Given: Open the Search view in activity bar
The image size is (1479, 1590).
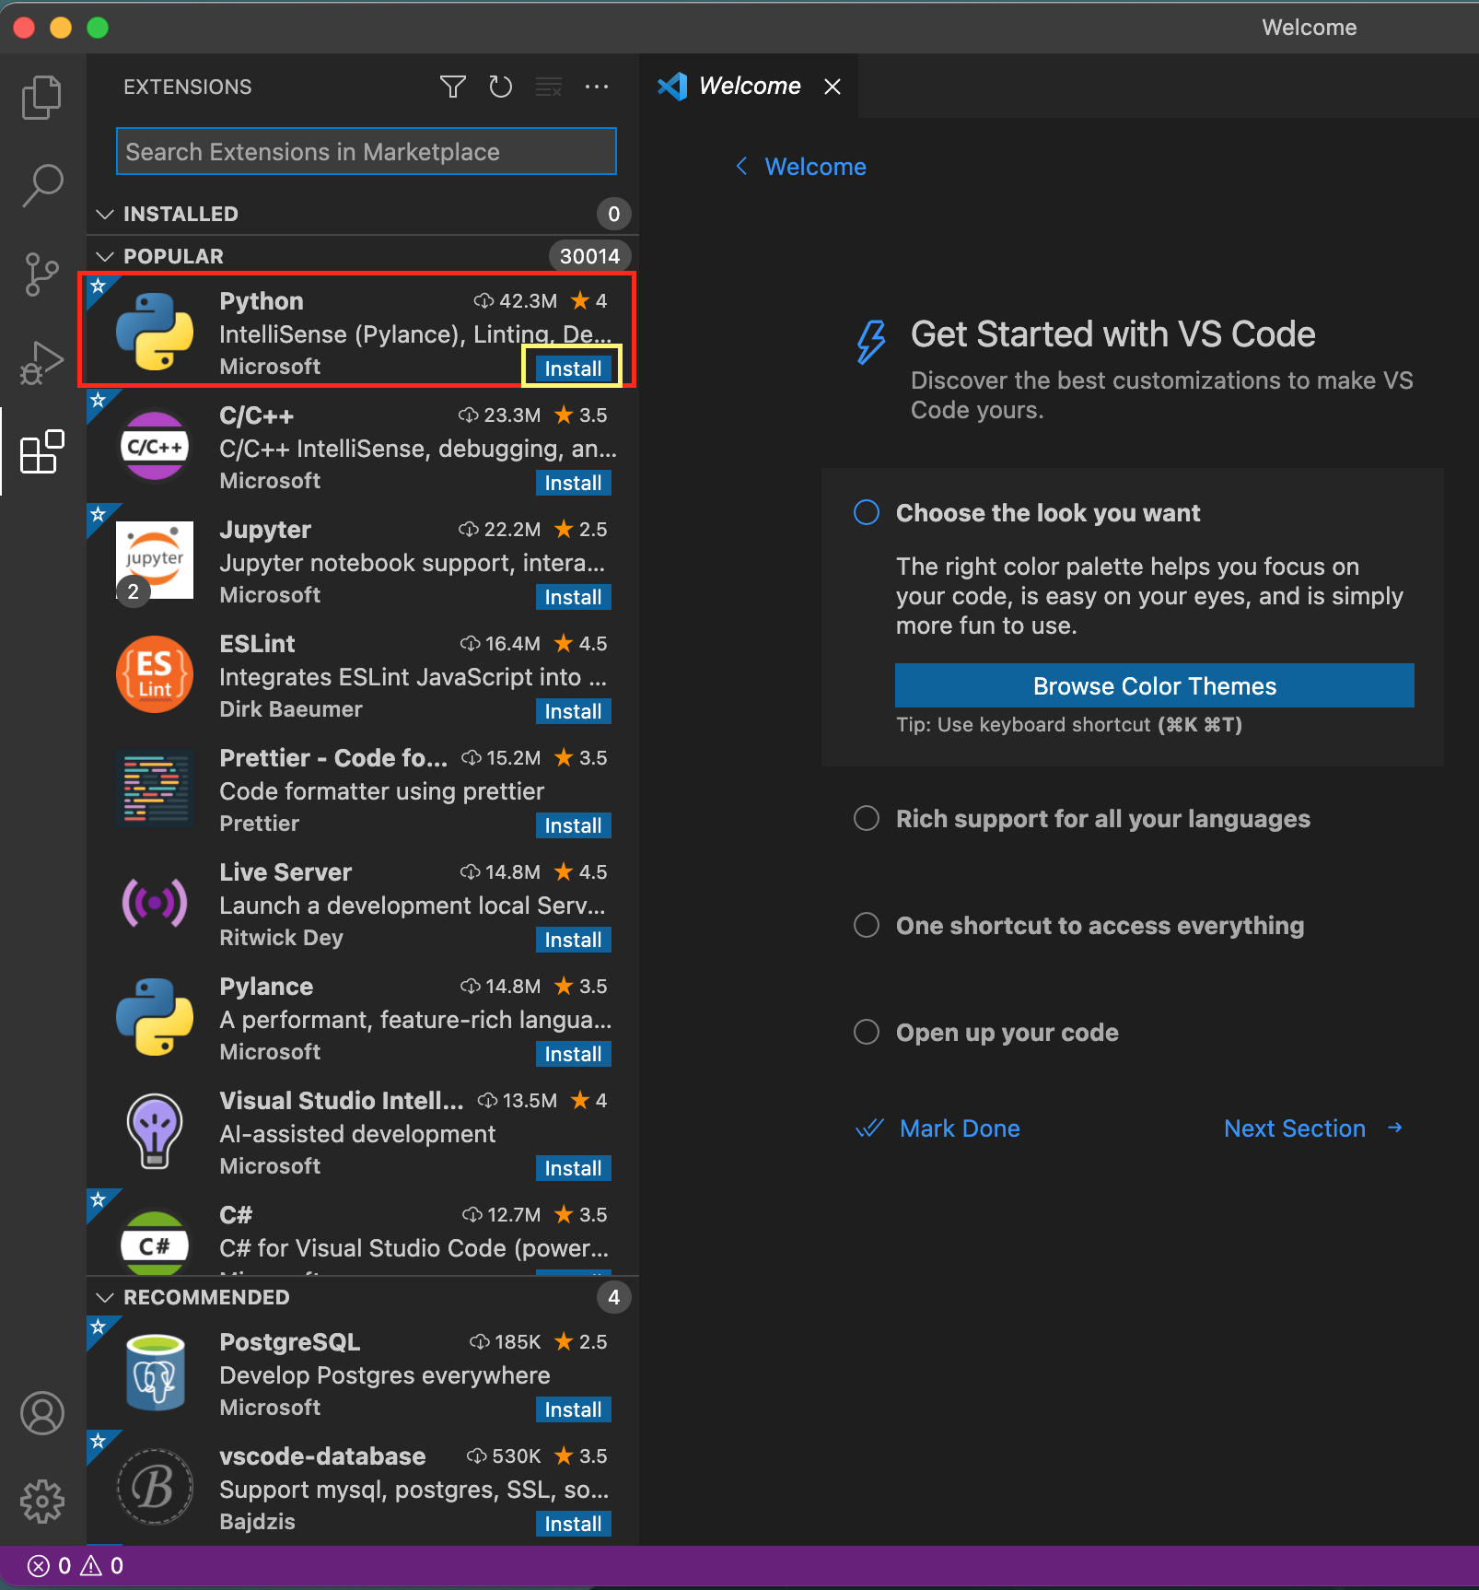Looking at the screenshot, I should coord(42,186).
